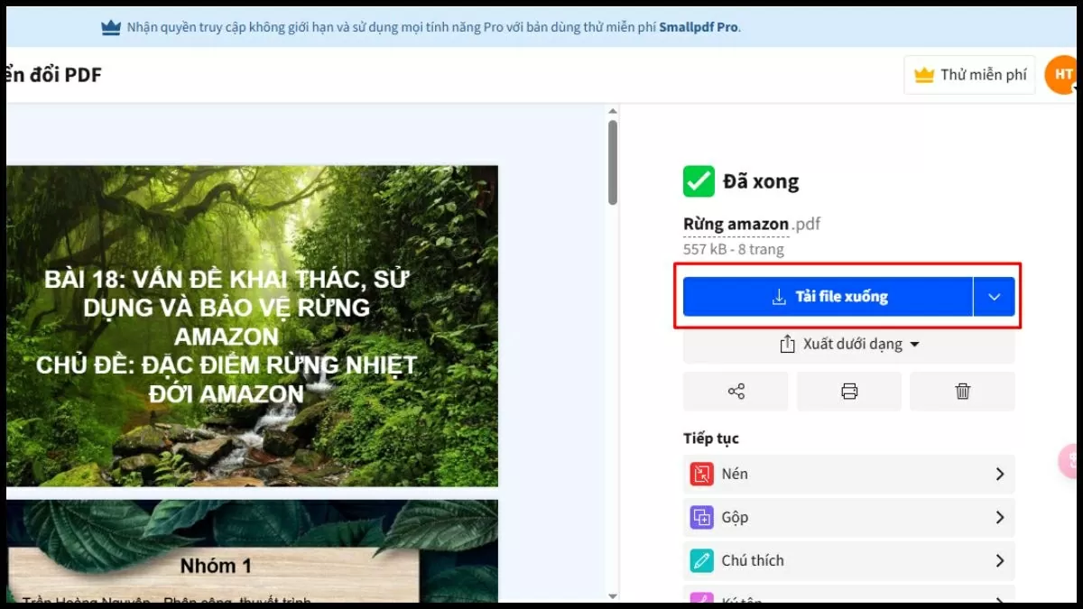Viewport: 1083px width, 609px height.
Task: Click the purple Gộp merge icon
Action: (x=701, y=517)
